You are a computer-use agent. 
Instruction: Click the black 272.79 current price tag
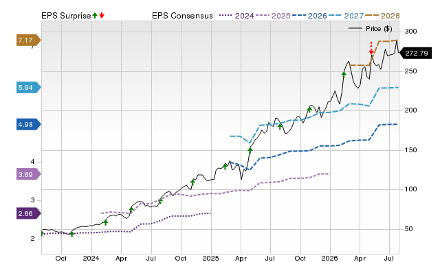tap(415, 53)
